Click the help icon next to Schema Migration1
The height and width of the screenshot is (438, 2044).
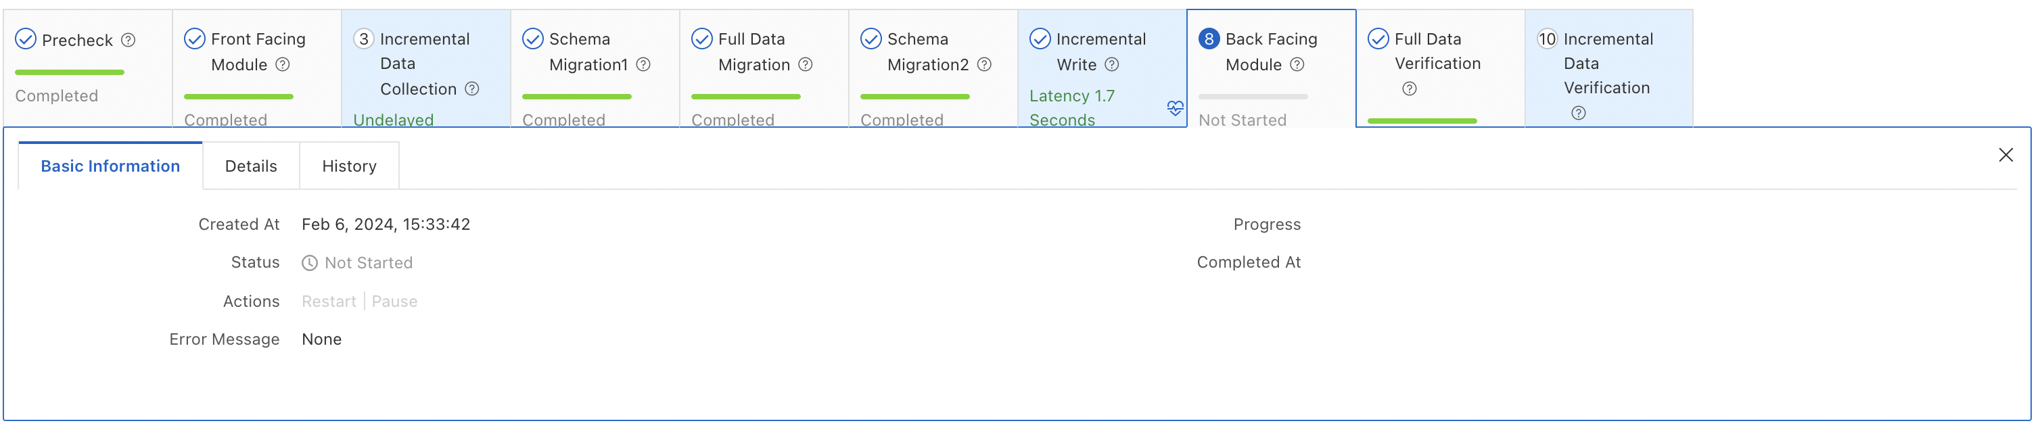[643, 65]
